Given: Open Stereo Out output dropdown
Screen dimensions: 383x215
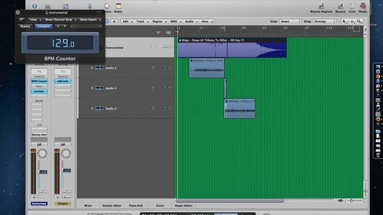Looking at the screenshot, I should pos(39,134).
